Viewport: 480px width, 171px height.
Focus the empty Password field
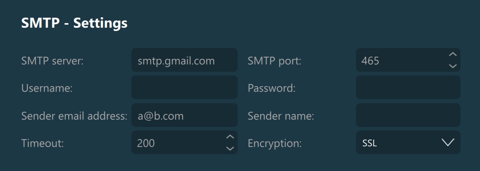click(408, 88)
